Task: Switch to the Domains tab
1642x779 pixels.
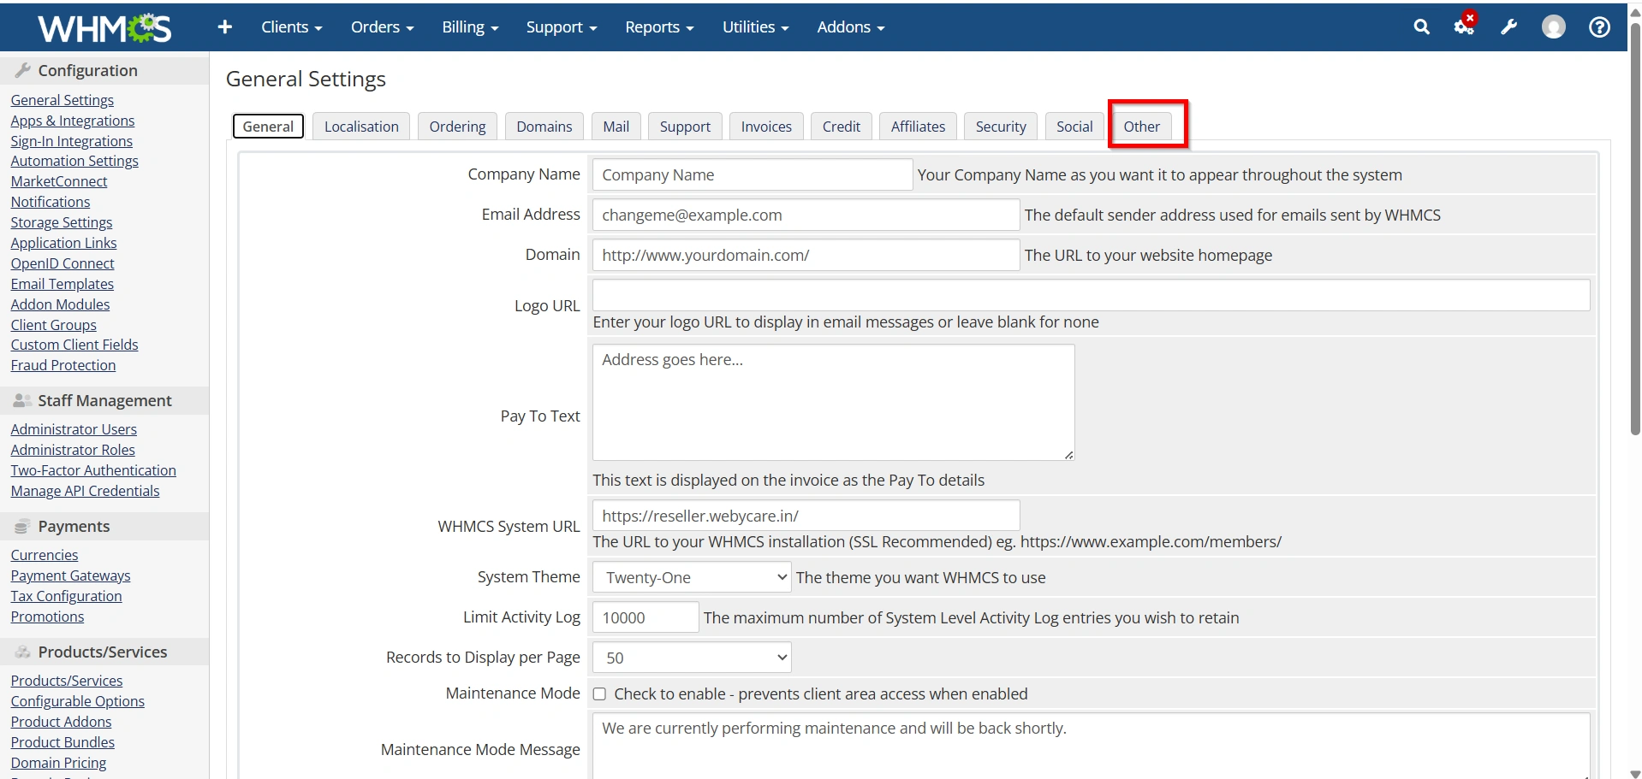Action: pos(544,127)
